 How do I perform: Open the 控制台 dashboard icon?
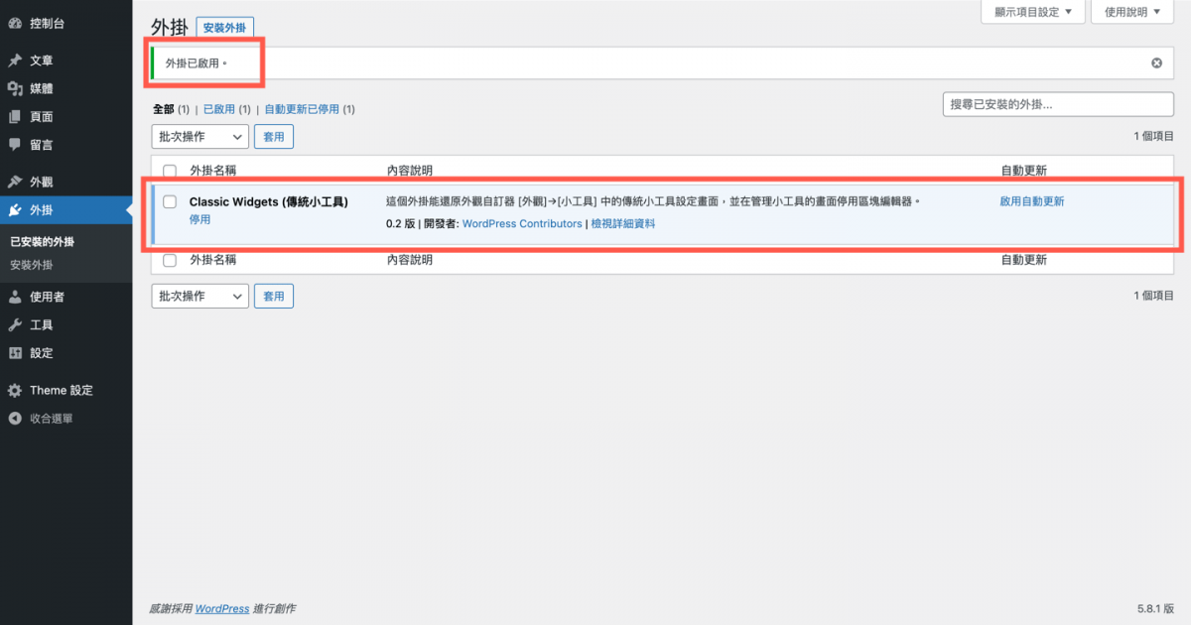[x=15, y=23]
